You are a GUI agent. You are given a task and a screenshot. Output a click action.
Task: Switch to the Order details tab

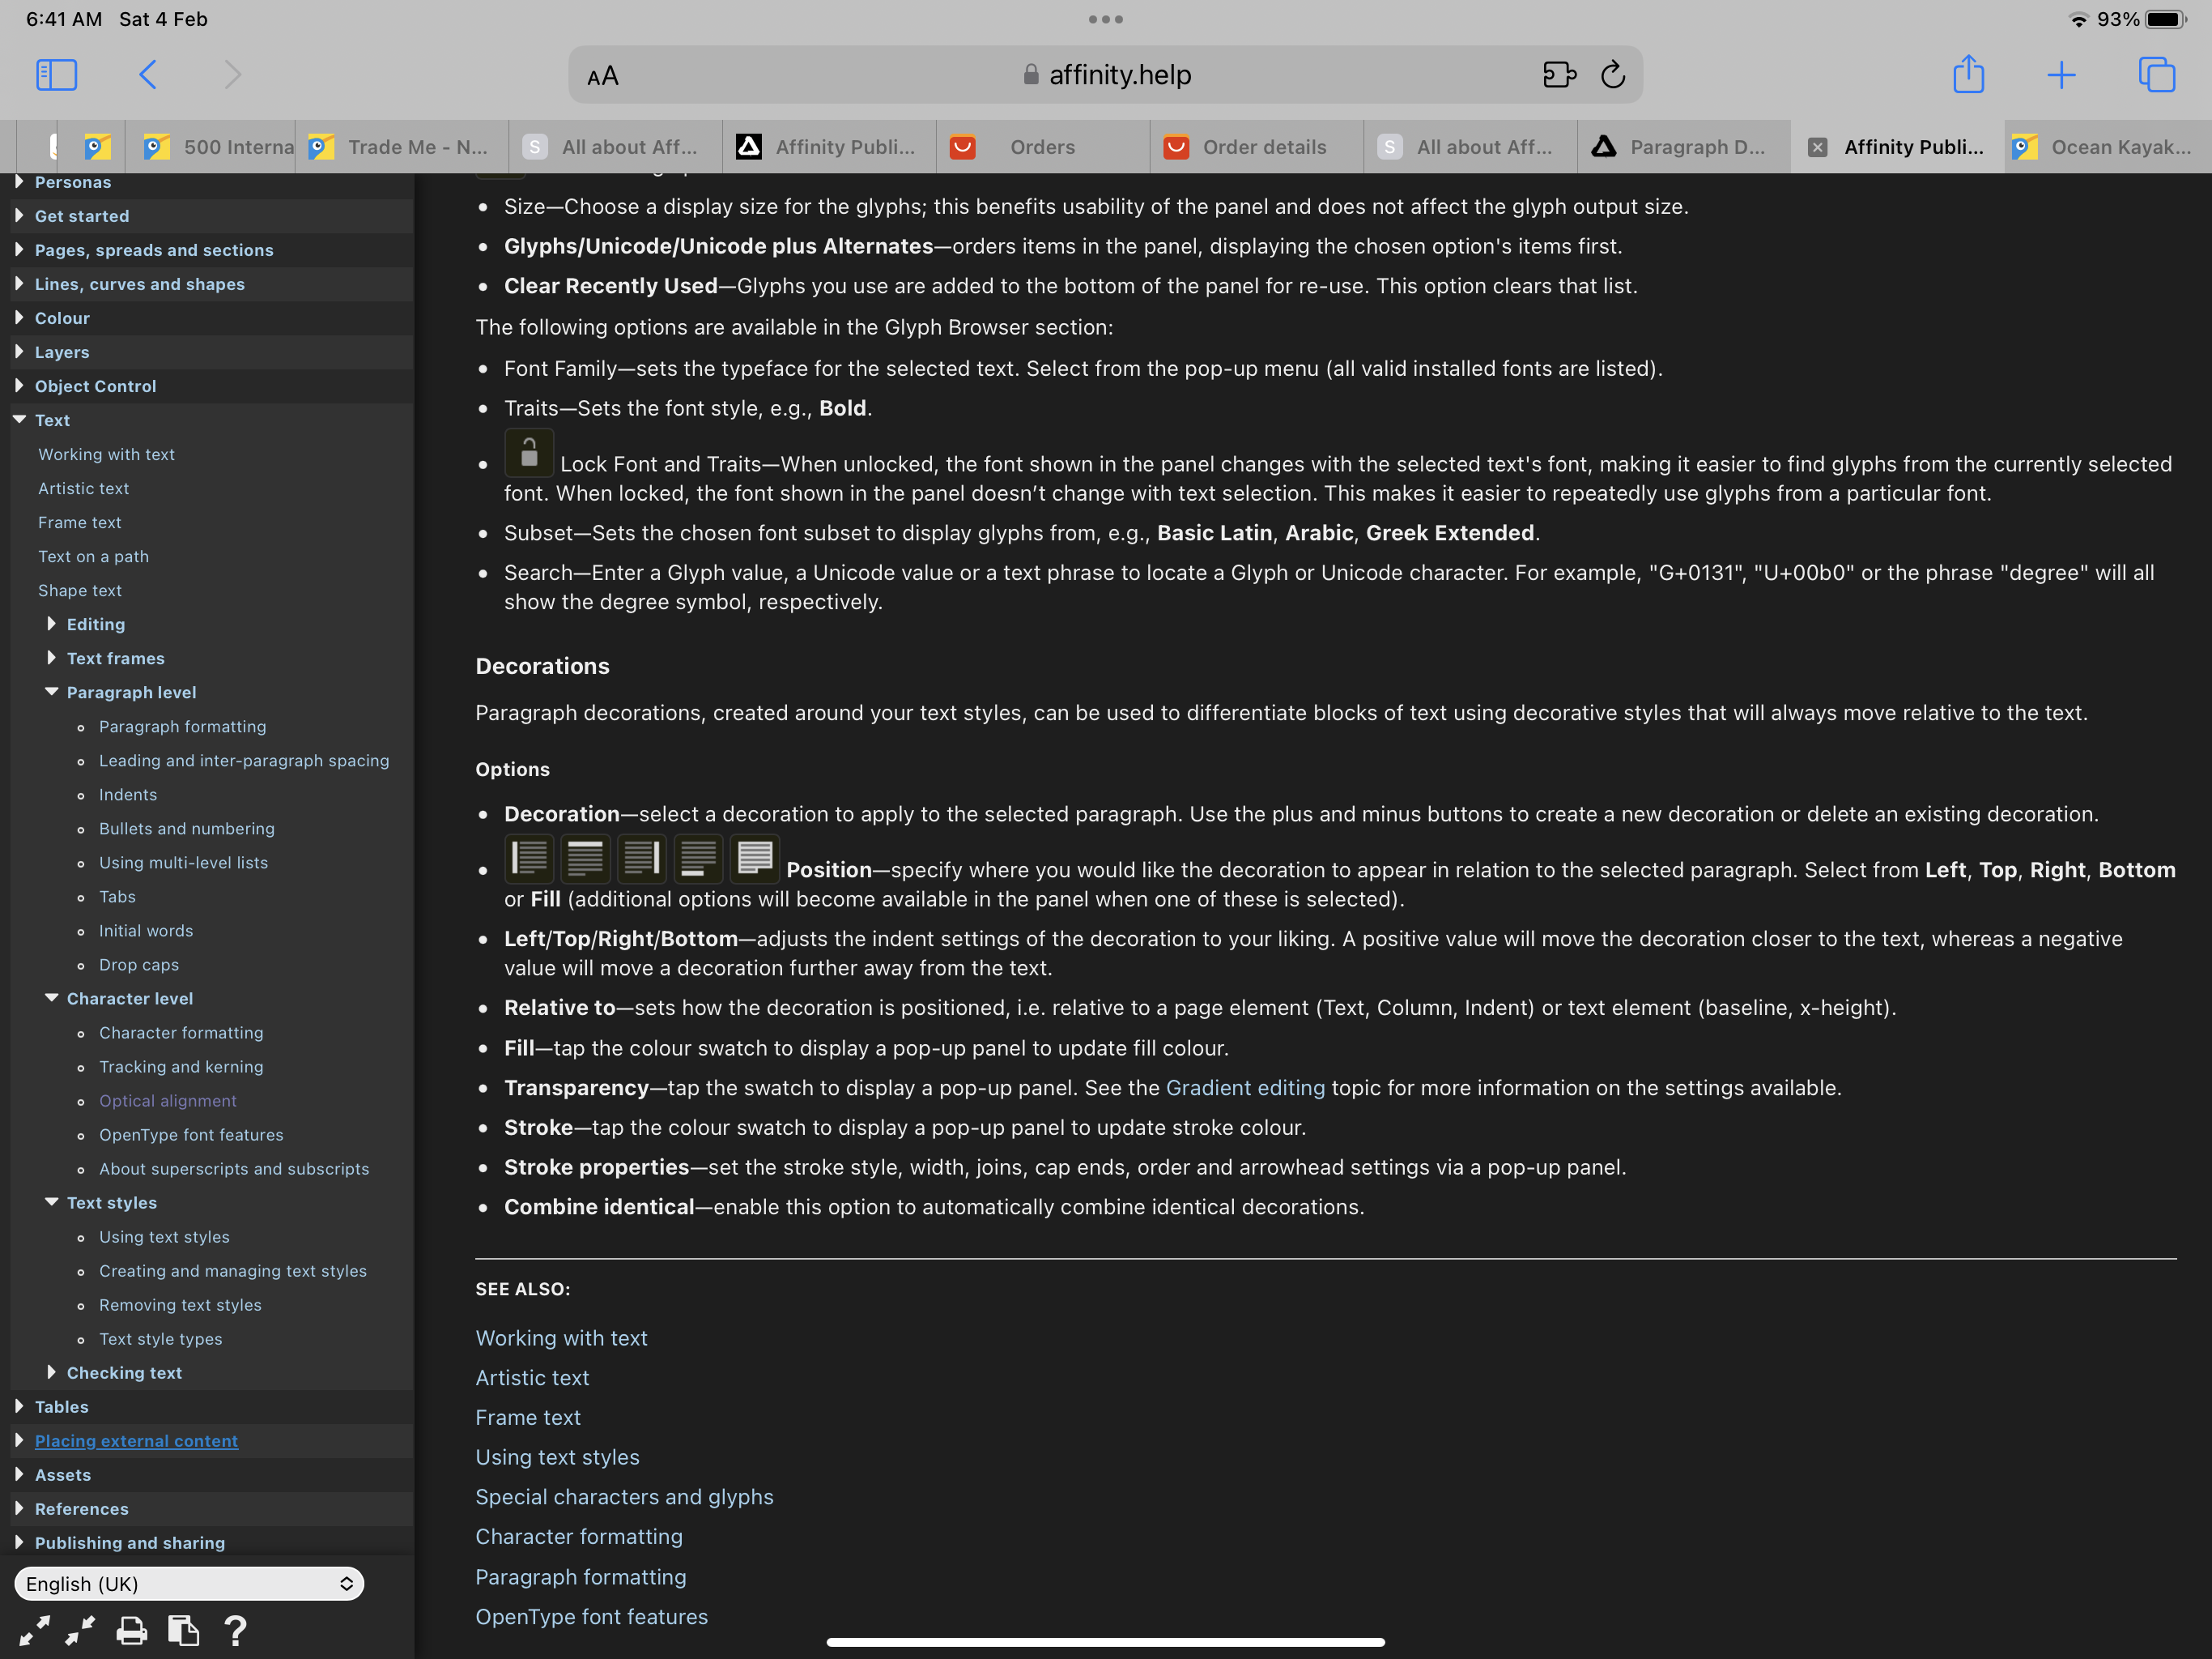point(1256,147)
